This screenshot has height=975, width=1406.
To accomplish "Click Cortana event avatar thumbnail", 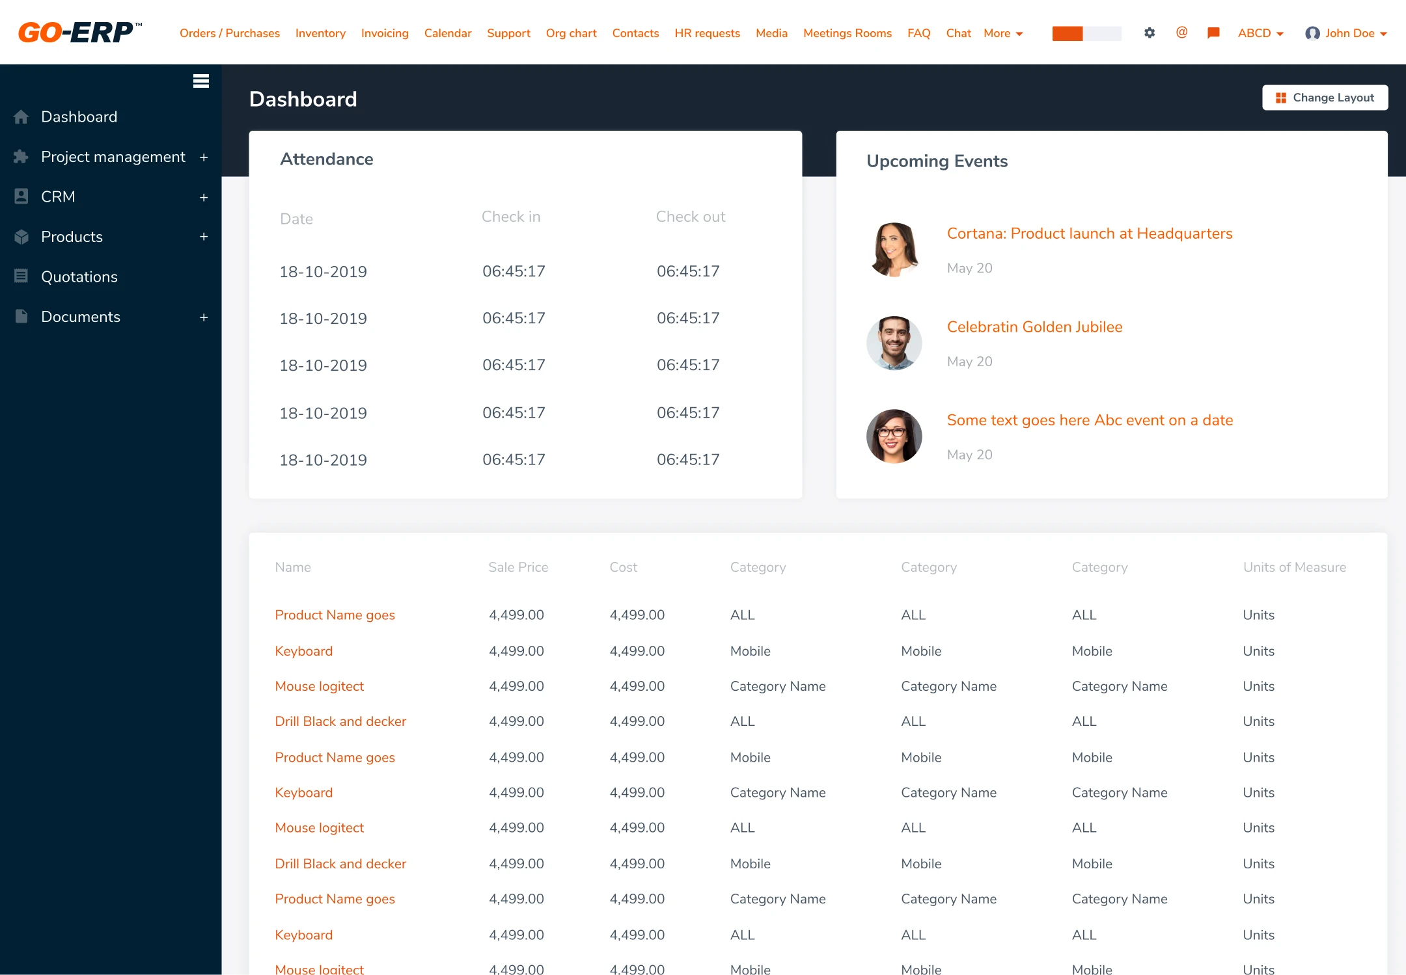I will 894,250.
